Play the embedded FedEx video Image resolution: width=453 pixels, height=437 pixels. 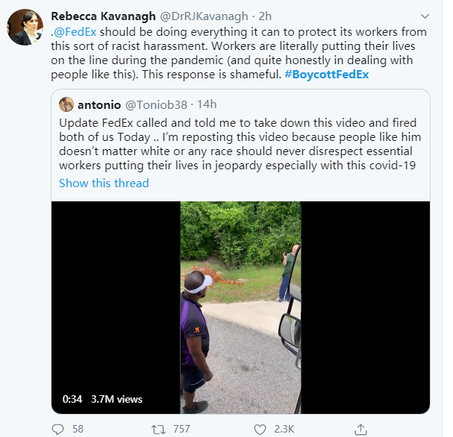tap(240, 306)
